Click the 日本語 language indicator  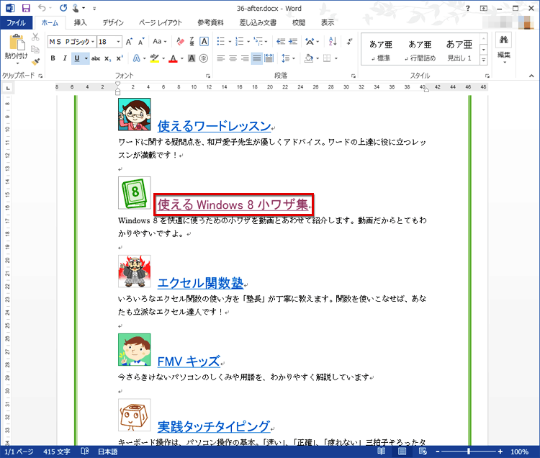click(108, 452)
